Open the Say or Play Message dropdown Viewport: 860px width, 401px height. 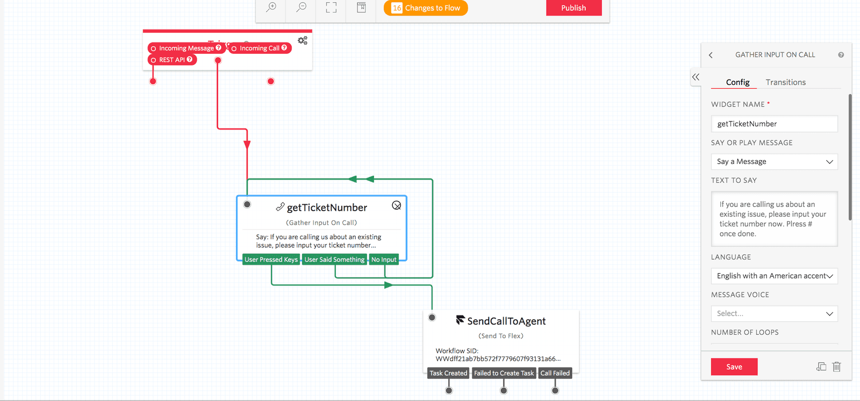pos(774,162)
